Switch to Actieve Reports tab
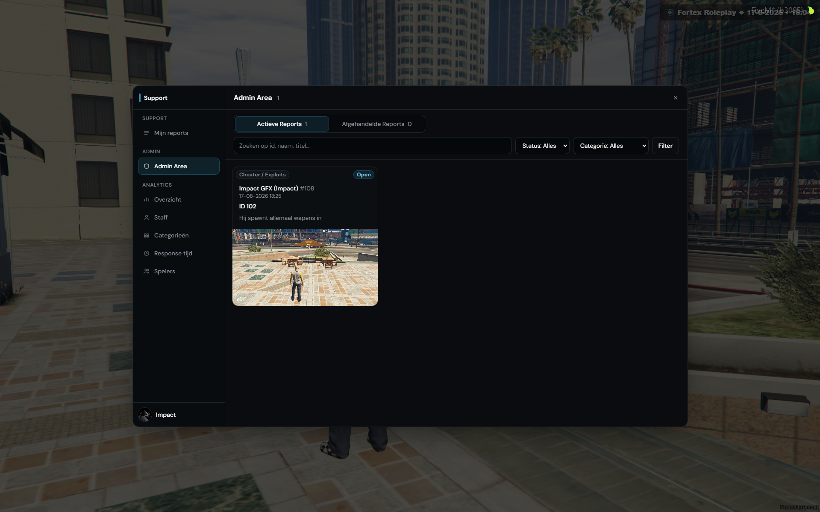Screen dimensions: 820x512 click(x=282, y=124)
